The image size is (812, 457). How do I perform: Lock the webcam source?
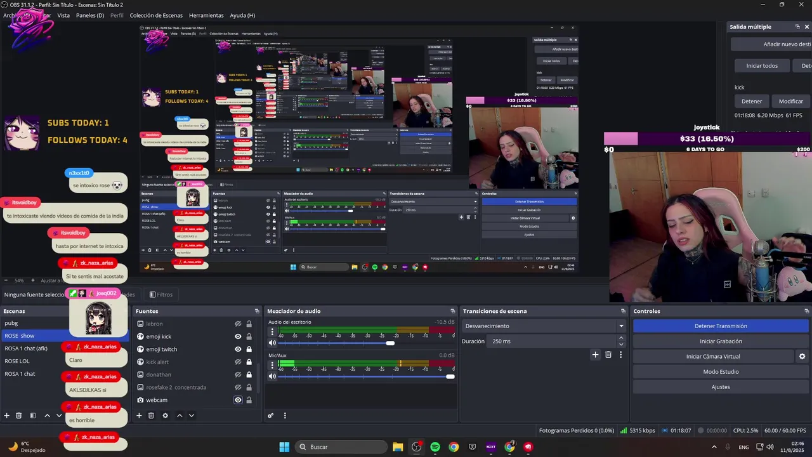tap(249, 400)
